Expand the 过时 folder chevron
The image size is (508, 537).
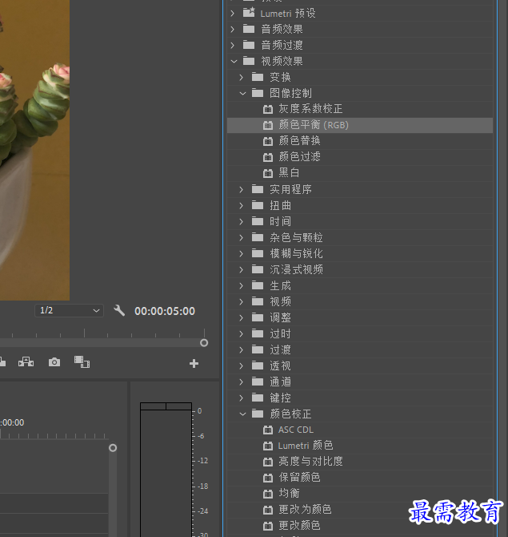pos(242,333)
